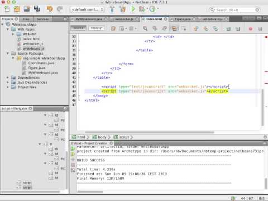268x201 pixels.
Task: Switch editor to Source view
Action: [x=78, y=28]
